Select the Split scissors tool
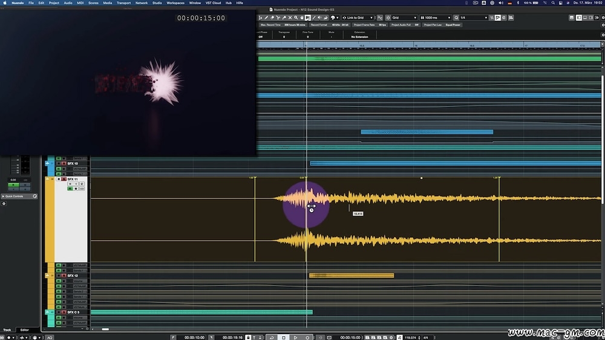Screen dimensions: 605x340 [x=278, y=18]
